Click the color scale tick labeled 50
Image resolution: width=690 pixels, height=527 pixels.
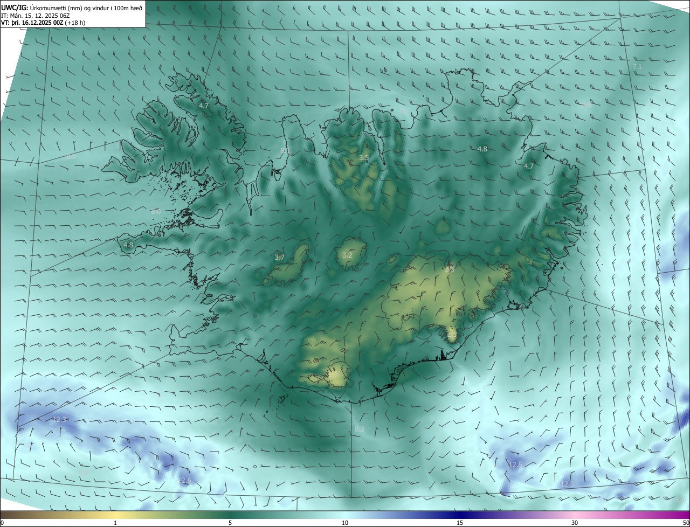coord(686,523)
